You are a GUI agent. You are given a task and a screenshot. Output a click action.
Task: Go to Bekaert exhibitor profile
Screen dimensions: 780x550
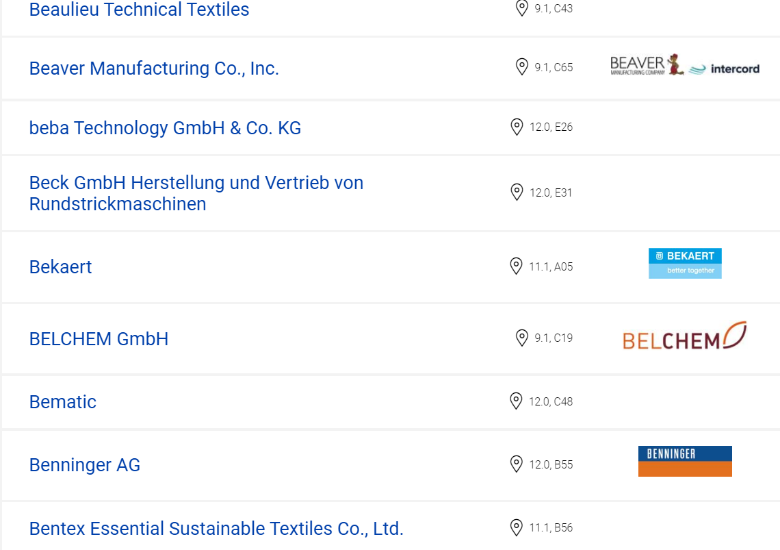click(x=61, y=267)
